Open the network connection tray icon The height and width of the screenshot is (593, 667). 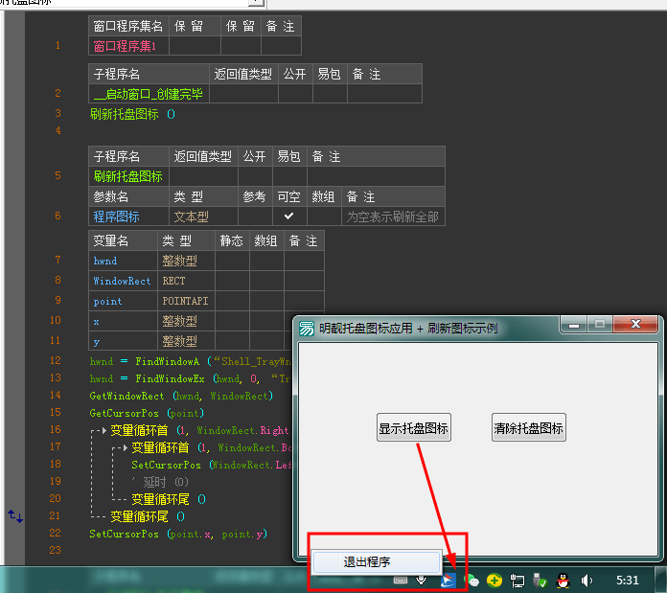(x=517, y=580)
